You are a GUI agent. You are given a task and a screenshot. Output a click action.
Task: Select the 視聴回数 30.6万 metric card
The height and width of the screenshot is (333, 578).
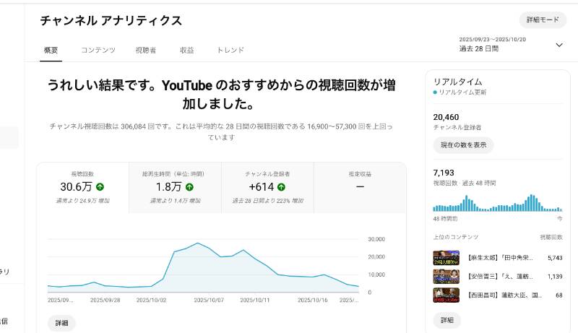click(x=82, y=188)
